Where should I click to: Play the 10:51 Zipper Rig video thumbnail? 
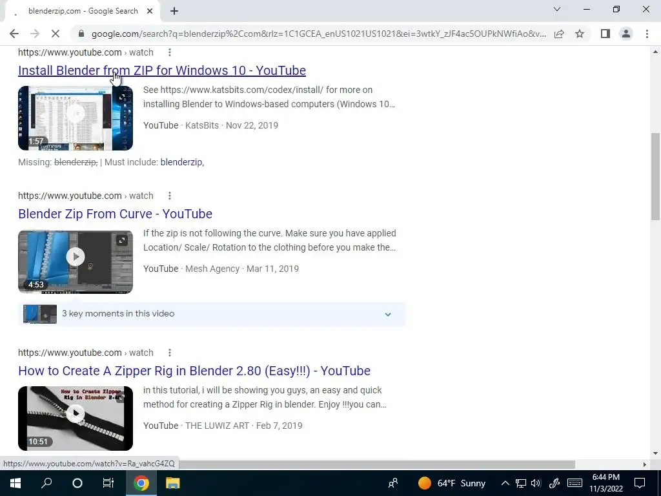point(76,418)
